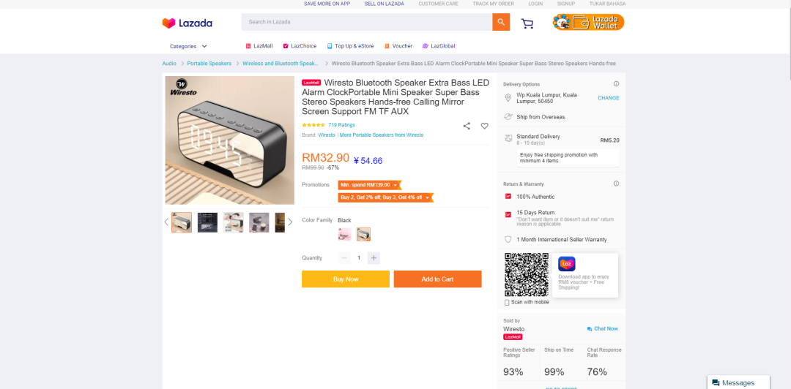Expand the Categories dropdown
791x389 pixels.
coord(188,46)
